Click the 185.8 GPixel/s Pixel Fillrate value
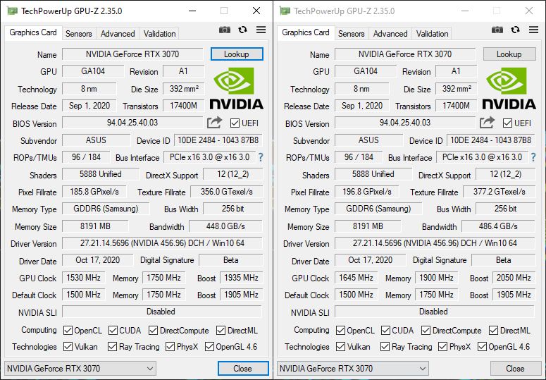This screenshot has height=380, width=546. click(x=94, y=192)
